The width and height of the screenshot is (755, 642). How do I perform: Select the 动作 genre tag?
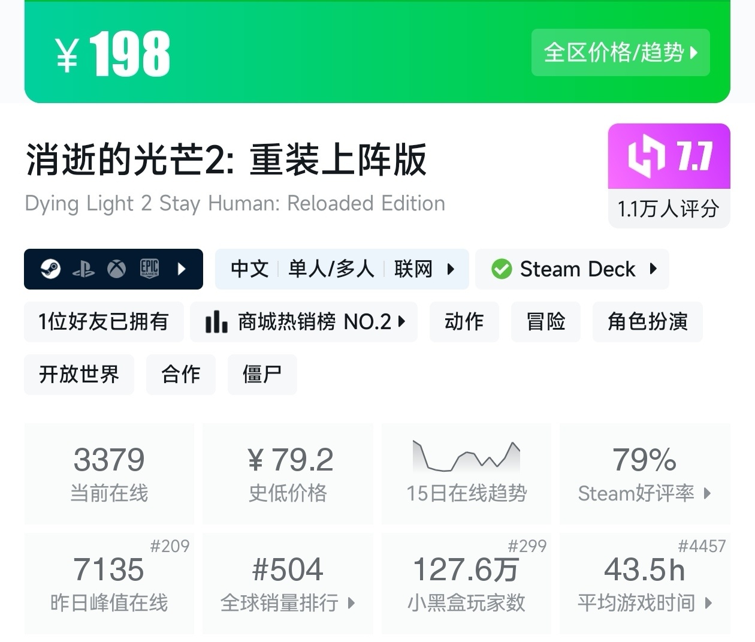[464, 322]
